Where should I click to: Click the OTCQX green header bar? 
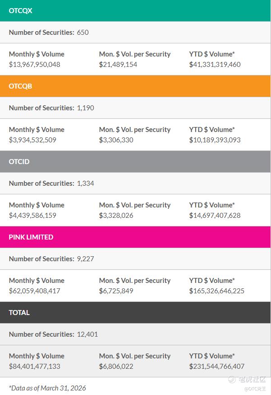click(x=135, y=10)
